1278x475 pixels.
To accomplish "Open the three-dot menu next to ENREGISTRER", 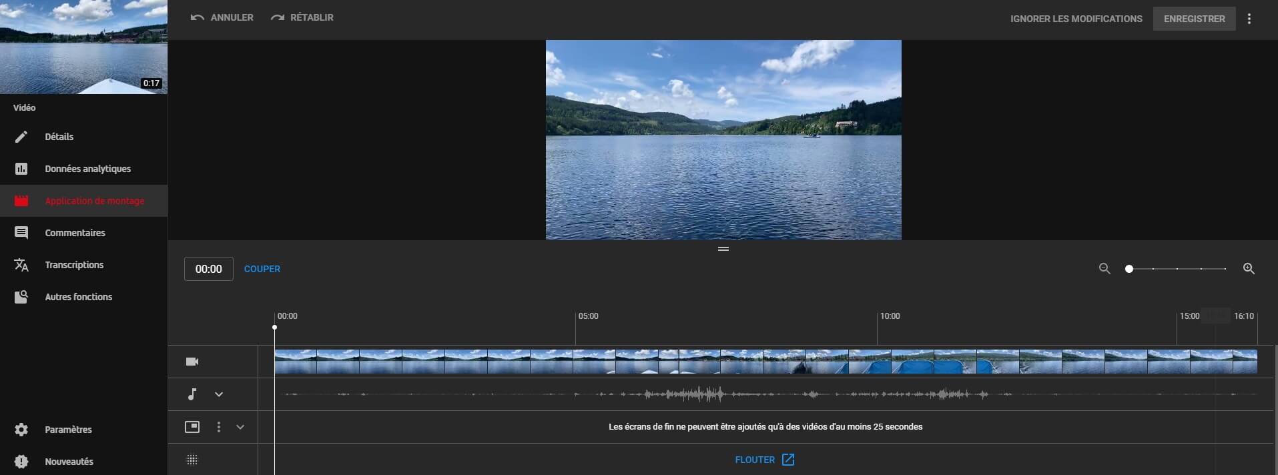I will point(1249,19).
